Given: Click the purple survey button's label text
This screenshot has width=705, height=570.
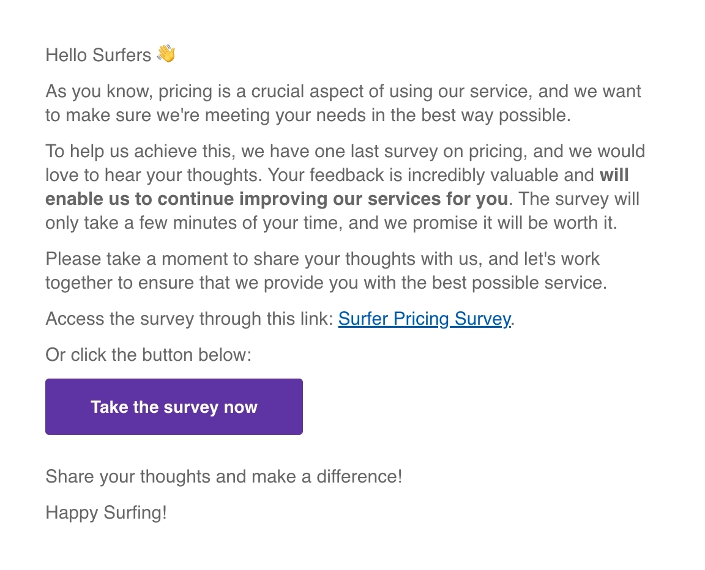Looking at the screenshot, I should (x=174, y=407).
